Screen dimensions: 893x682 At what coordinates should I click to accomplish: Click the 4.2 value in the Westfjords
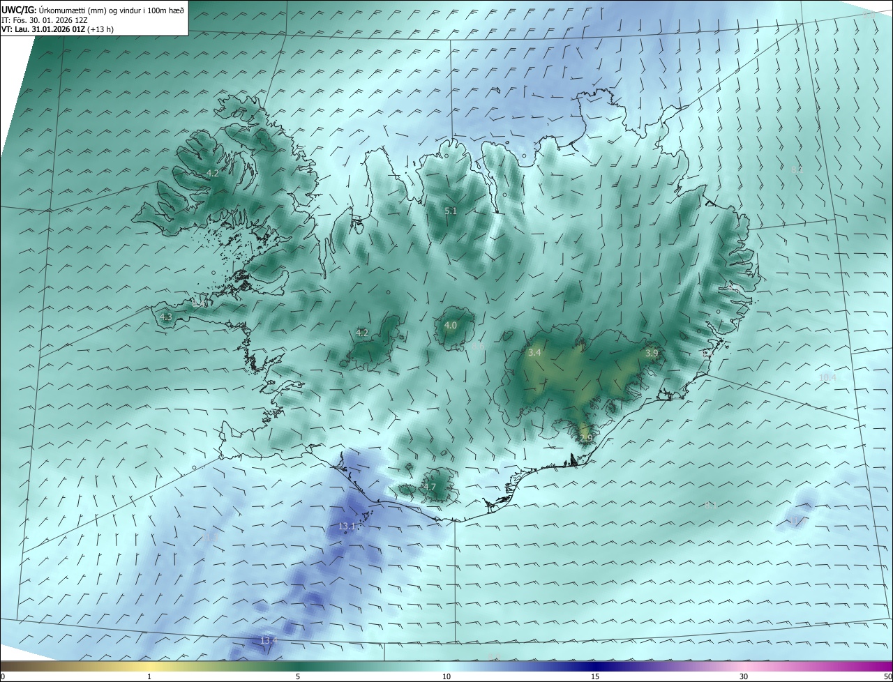point(212,173)
